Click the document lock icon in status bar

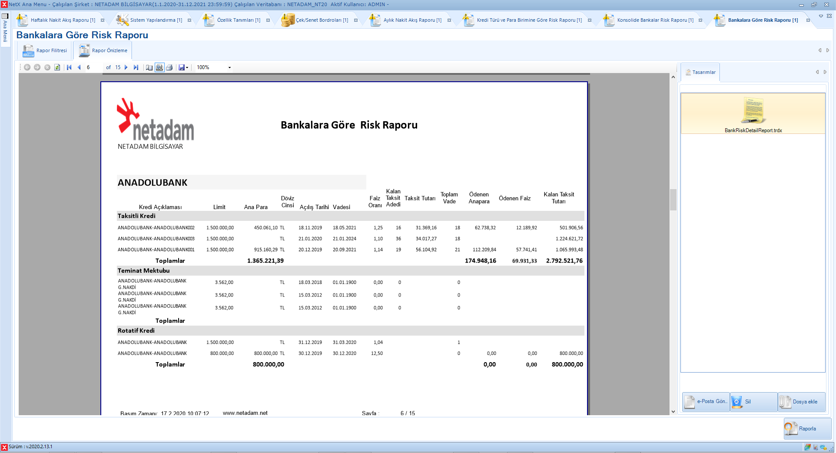click(816, 447)
